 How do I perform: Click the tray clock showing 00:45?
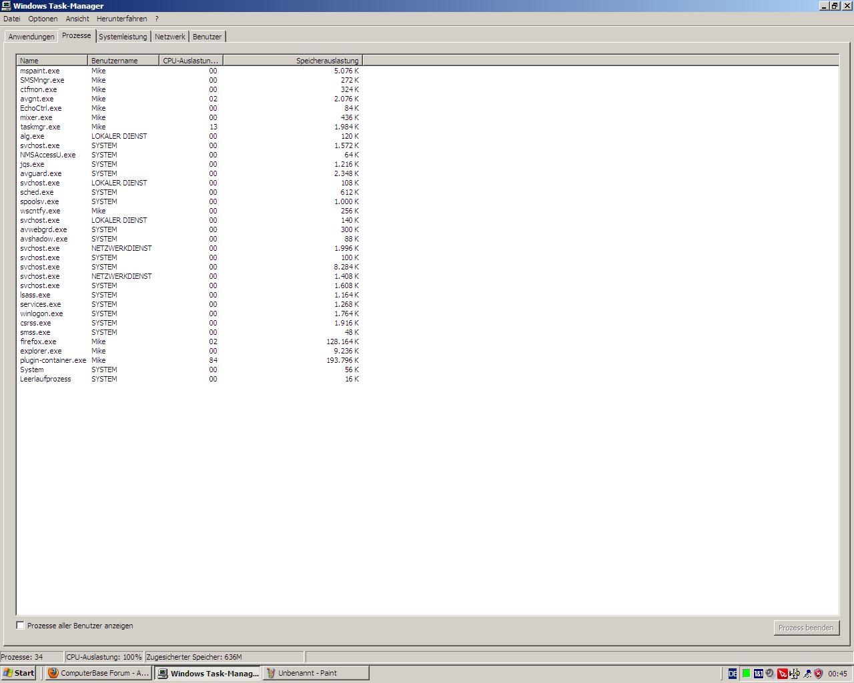point(837,674)
